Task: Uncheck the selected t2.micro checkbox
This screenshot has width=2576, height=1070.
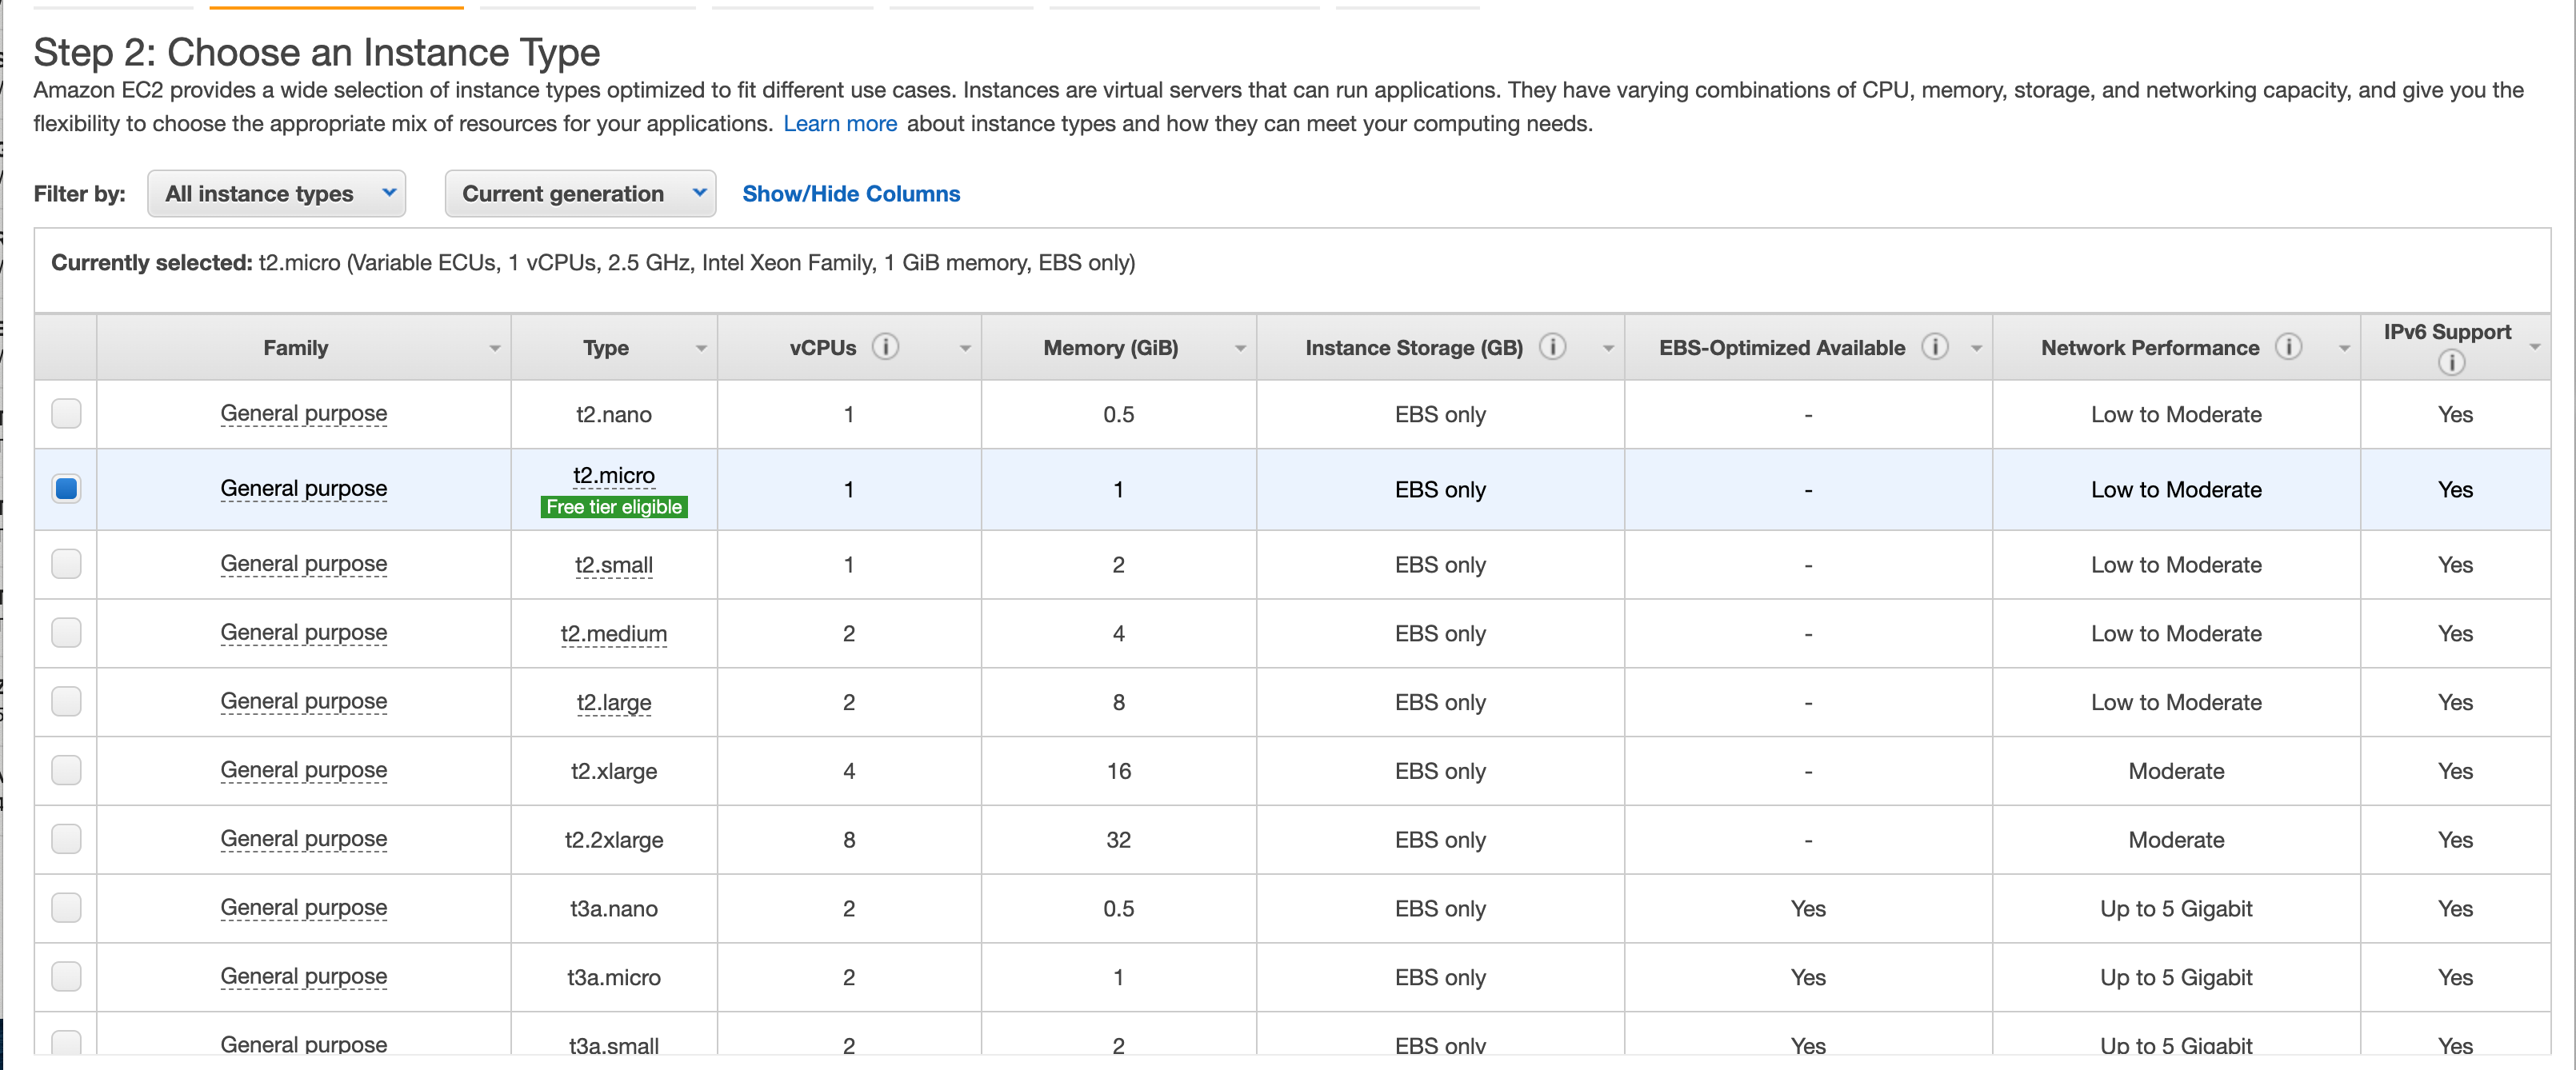Action: (66, 489)
